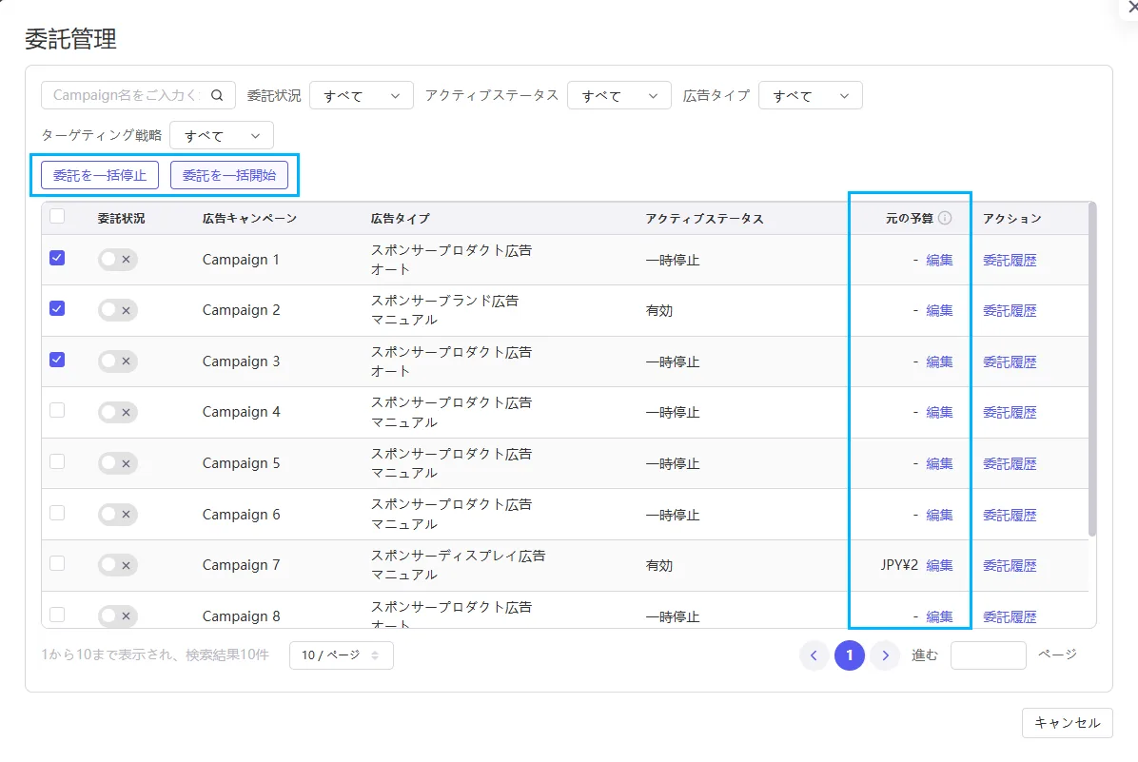The width and height of the screenshot is (1138, 762).
Task: Click the Campaign 7 name cell
Action: tap(241, 565)
